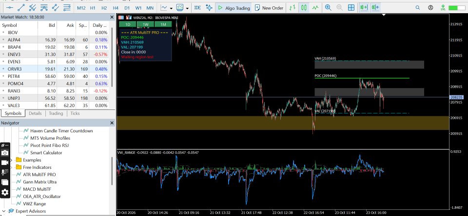Click the video record icon in overlay bar
The width and height of the screenshot is (468, 216).
[5, 162]
